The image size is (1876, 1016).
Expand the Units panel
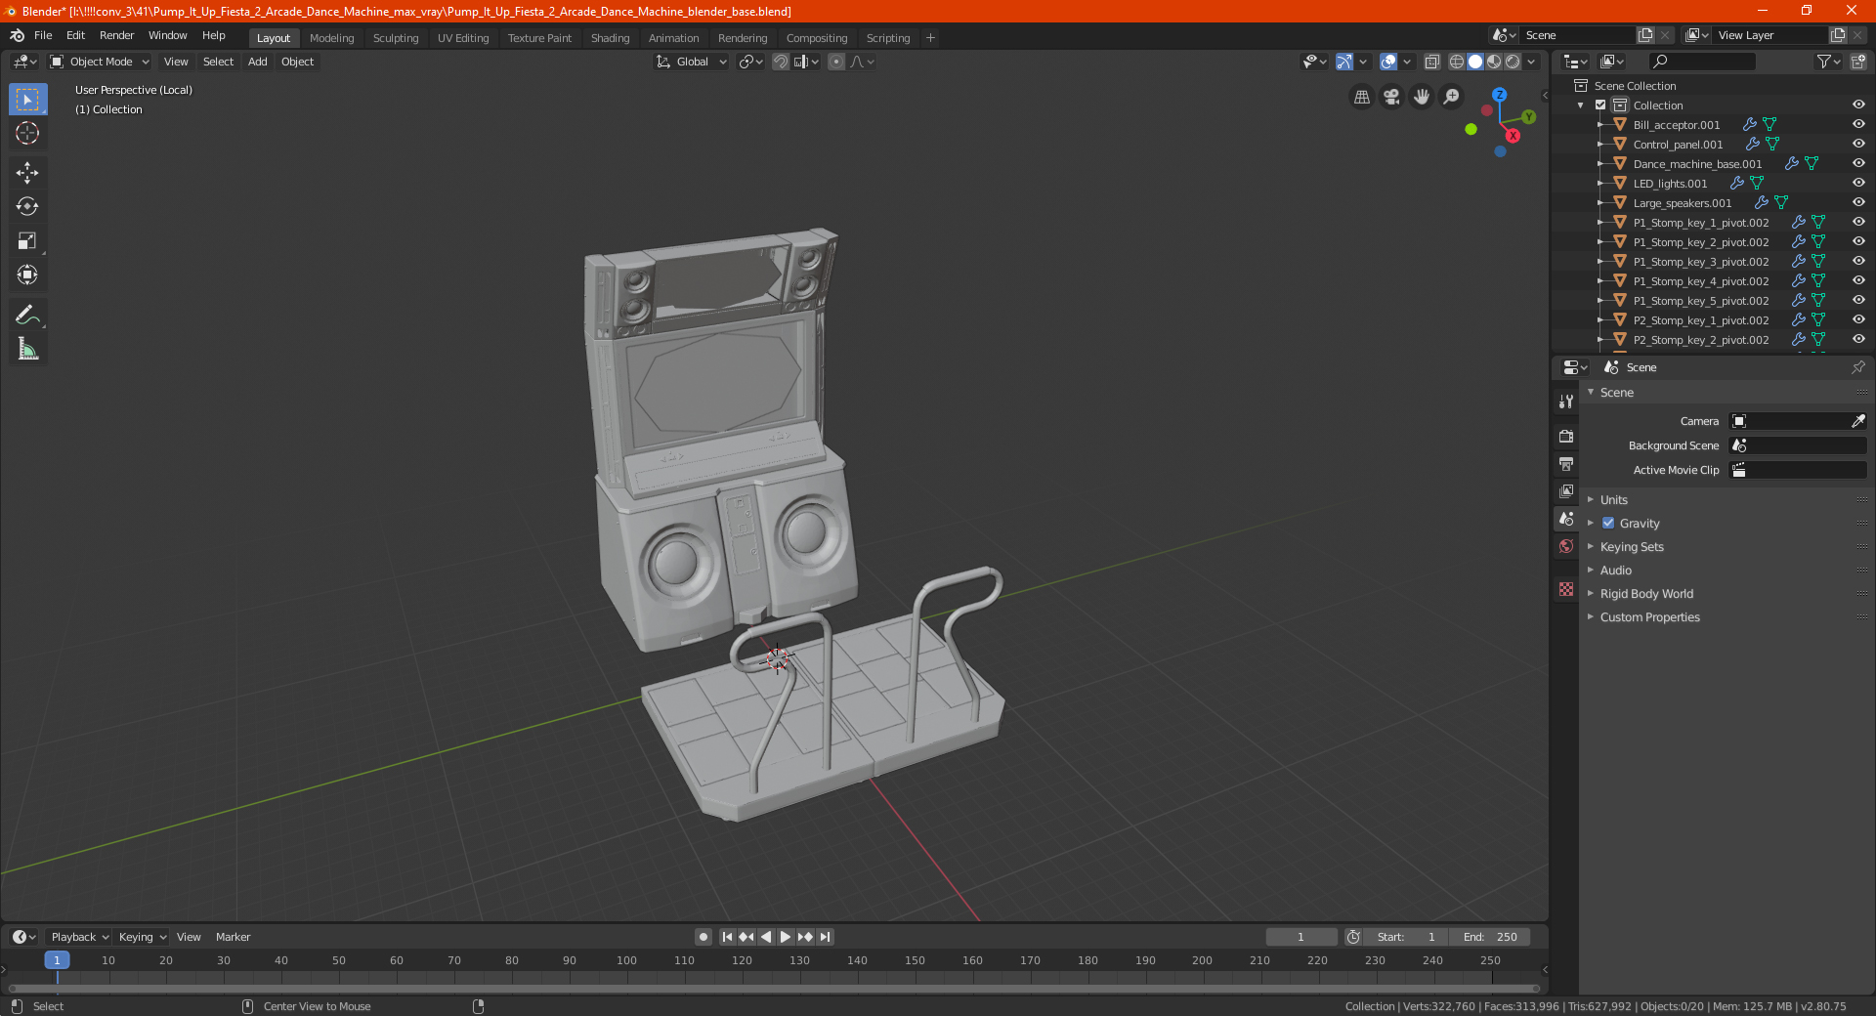pos(1613,500)
